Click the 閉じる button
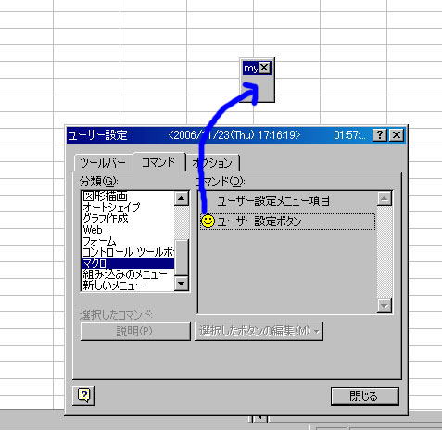Viewport: 442px width, 430px height. [364, 397]
